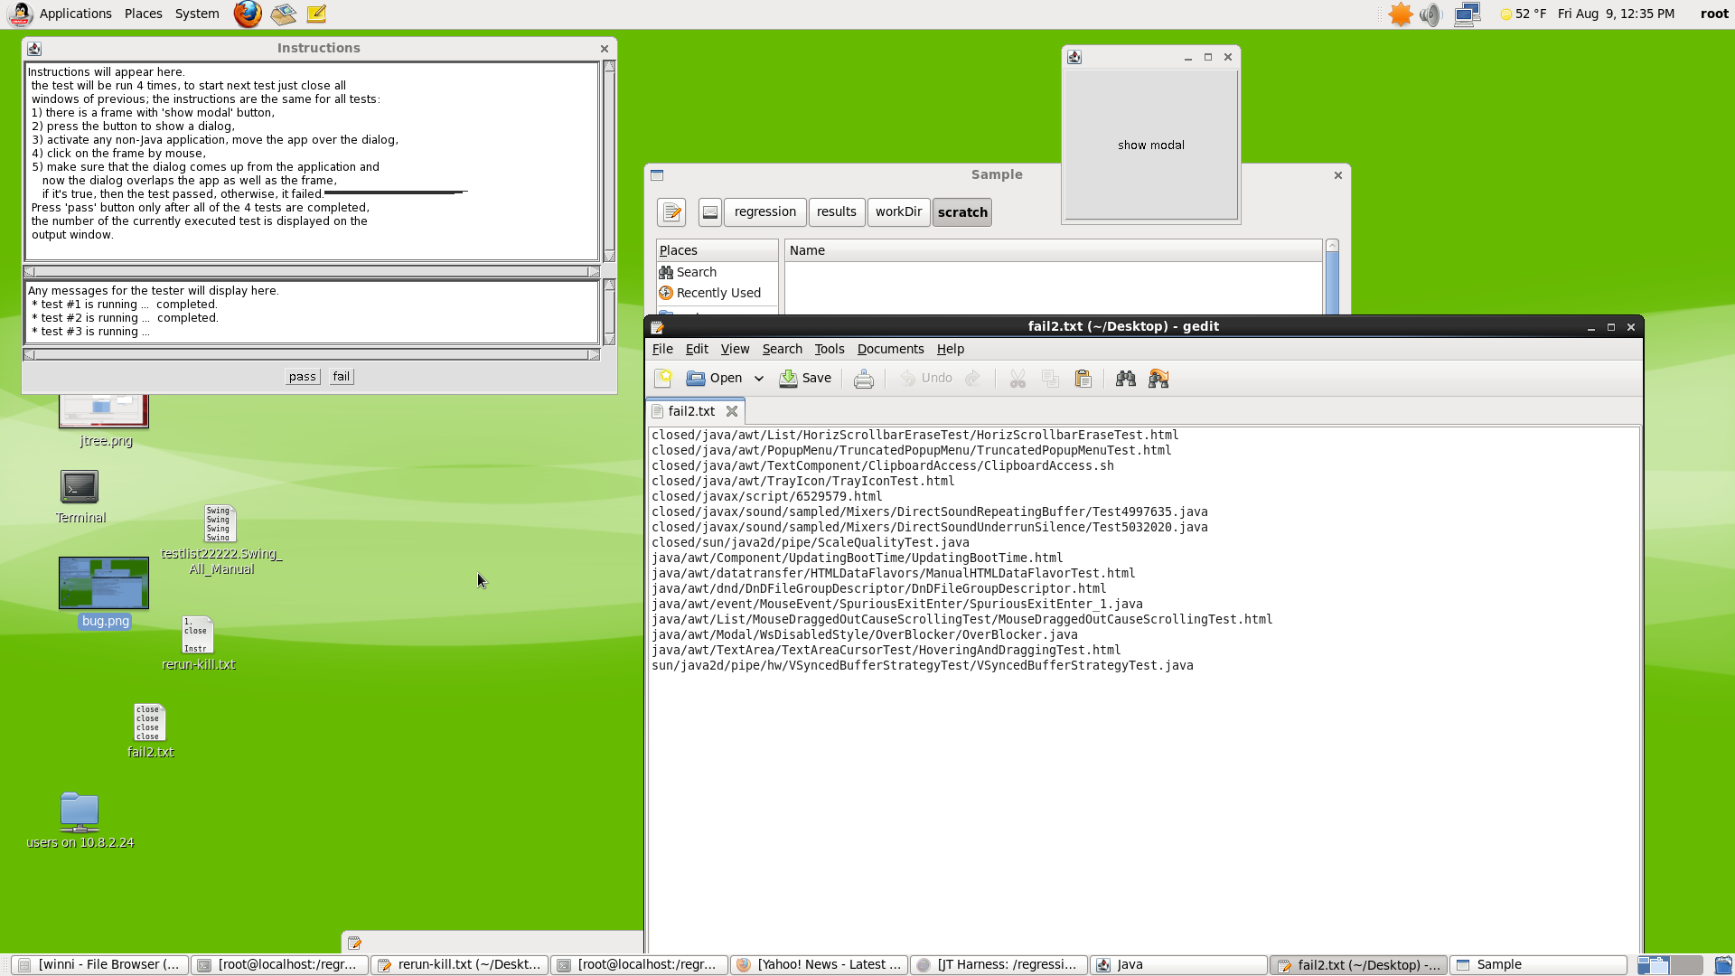Click the Print icon in gedit toolbar
The height and width of the screenshot is (976, 1735).
click(x=863, y=379)
